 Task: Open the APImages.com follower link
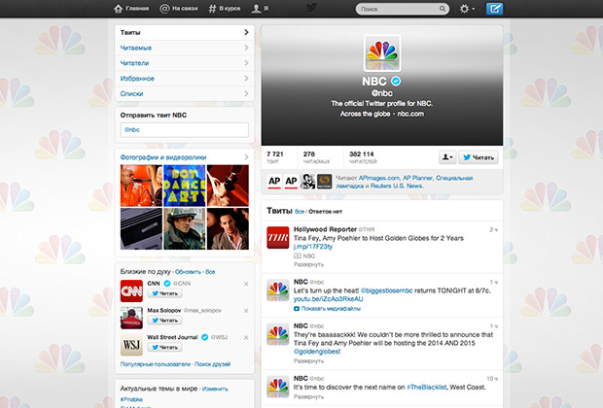[378, 178]
